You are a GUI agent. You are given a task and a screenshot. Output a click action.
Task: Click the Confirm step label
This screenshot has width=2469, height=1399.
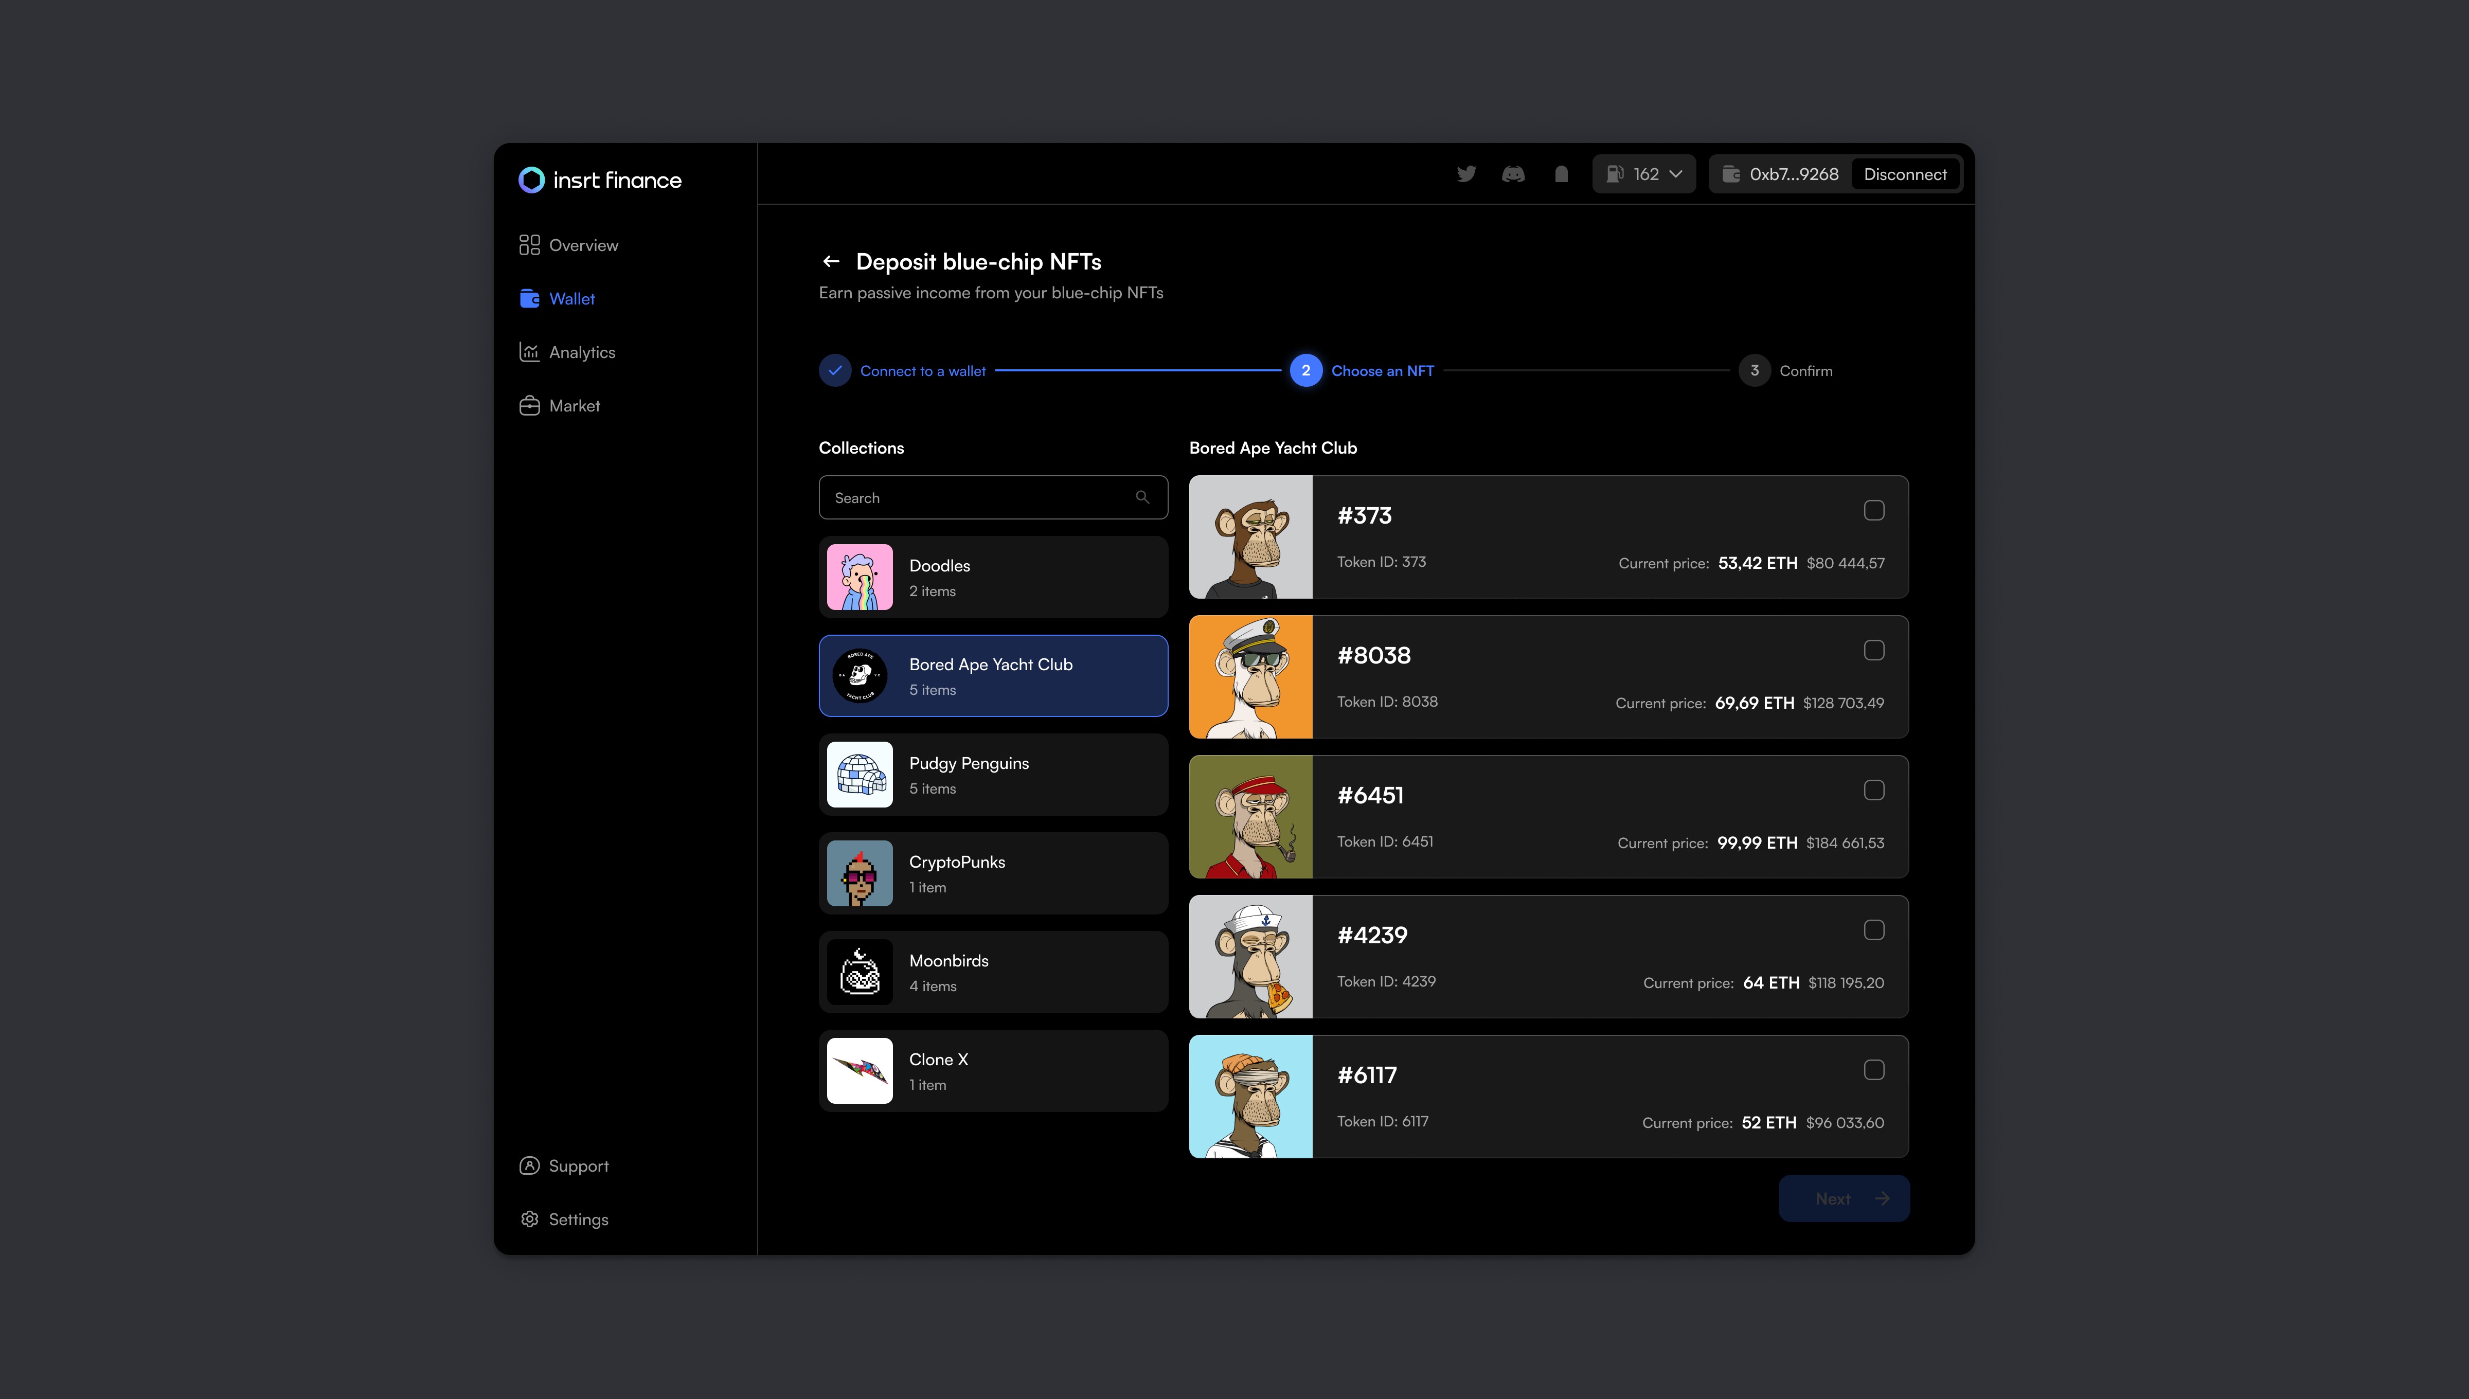coord(1806,371)
